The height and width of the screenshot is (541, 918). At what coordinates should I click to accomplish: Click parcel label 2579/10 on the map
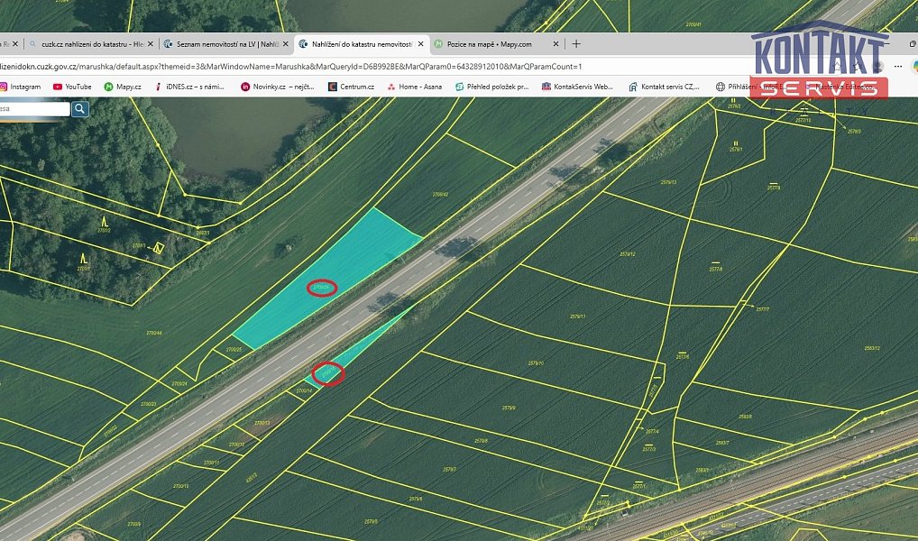tap(536, 363)
